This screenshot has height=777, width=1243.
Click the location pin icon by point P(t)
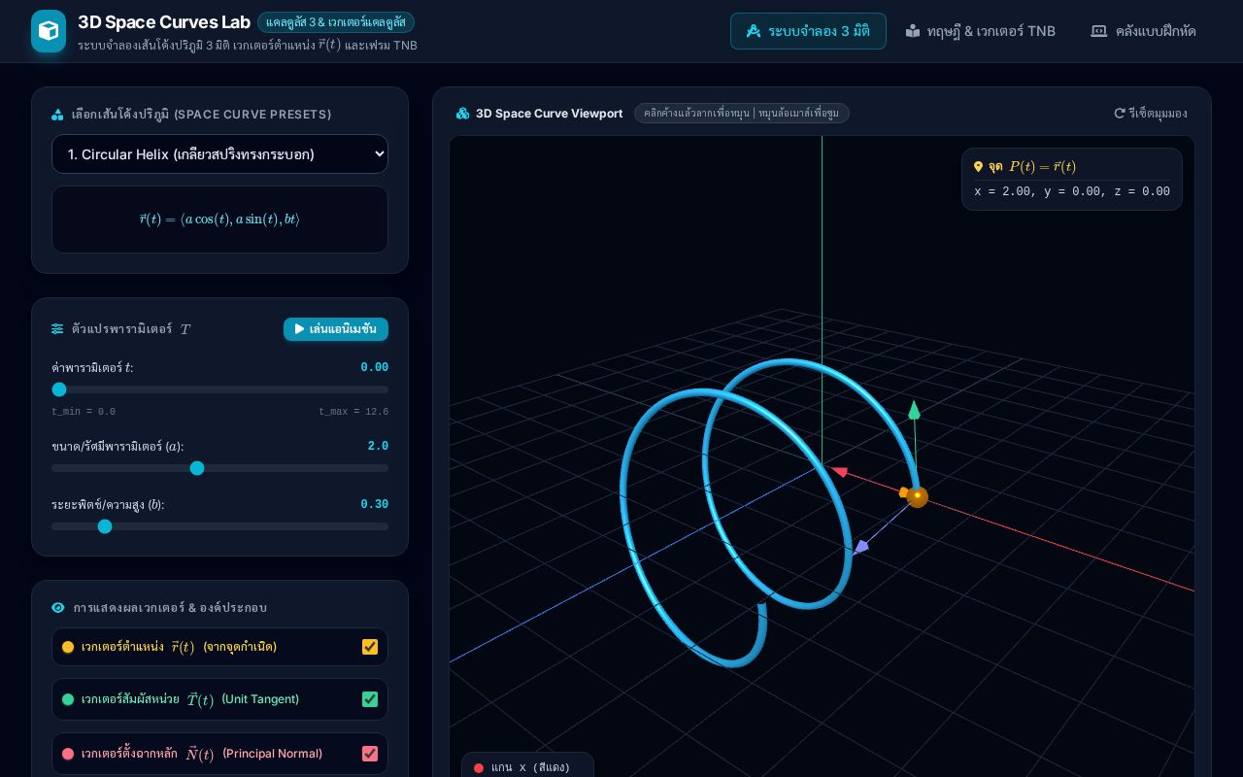[978, 167]
